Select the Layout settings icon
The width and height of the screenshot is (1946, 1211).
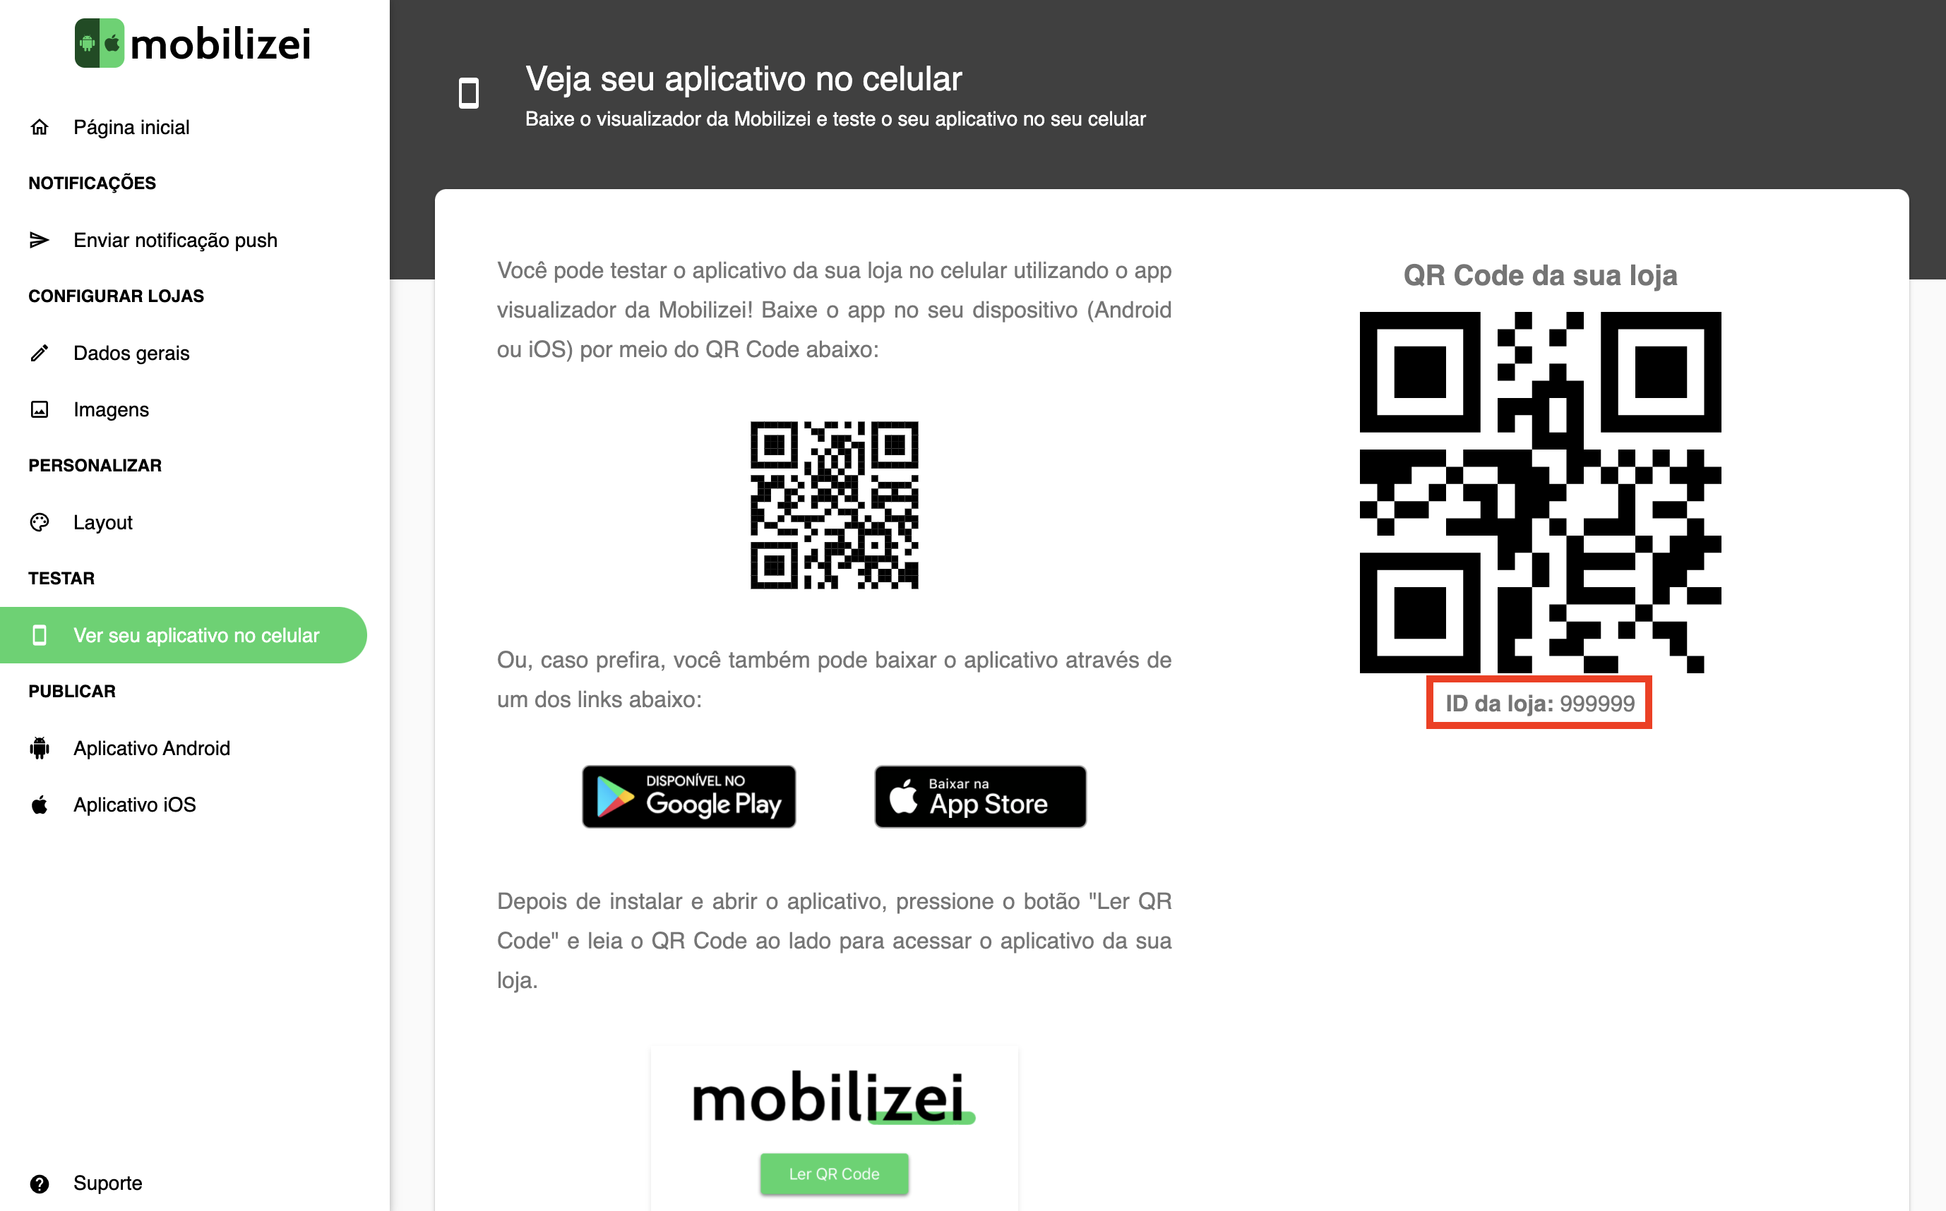point(40,522)
